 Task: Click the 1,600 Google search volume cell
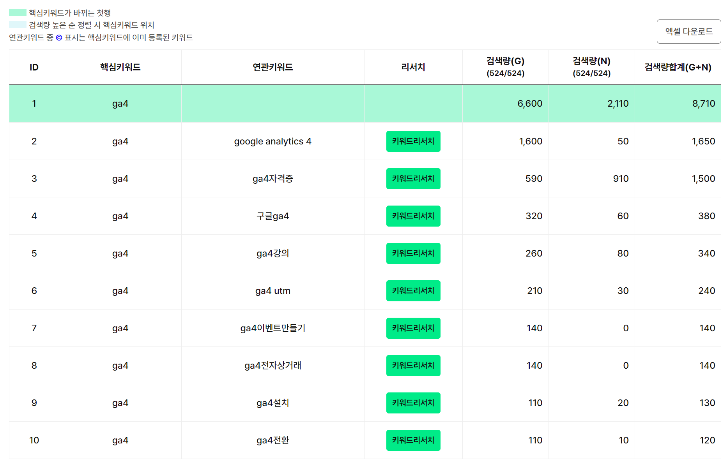(x=505, y=141)
